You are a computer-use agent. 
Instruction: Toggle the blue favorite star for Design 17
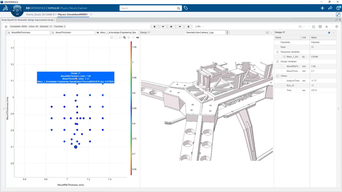329,33
